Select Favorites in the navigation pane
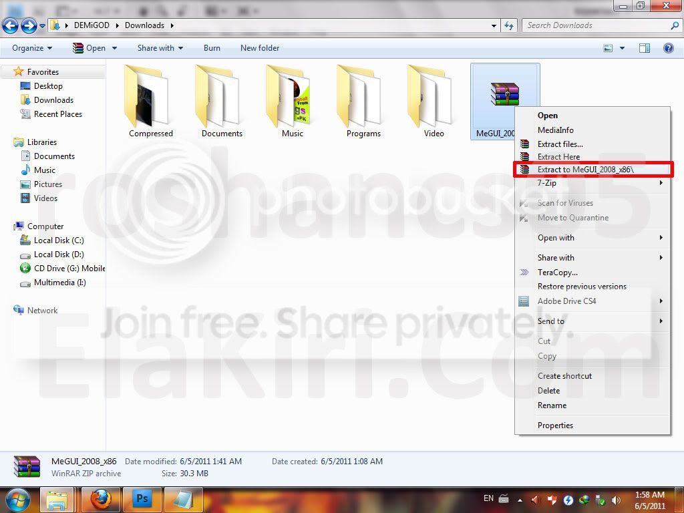684x513 pixels. [x=43, y=72]
